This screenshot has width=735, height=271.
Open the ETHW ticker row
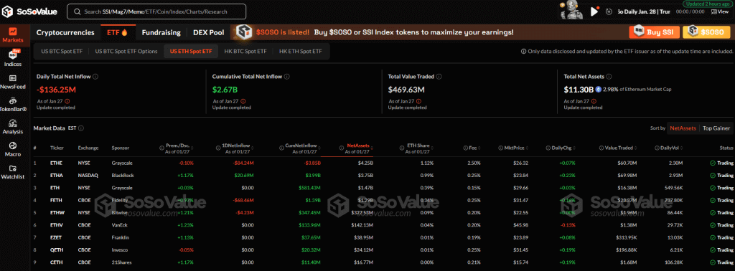click(x=383, y=212)
